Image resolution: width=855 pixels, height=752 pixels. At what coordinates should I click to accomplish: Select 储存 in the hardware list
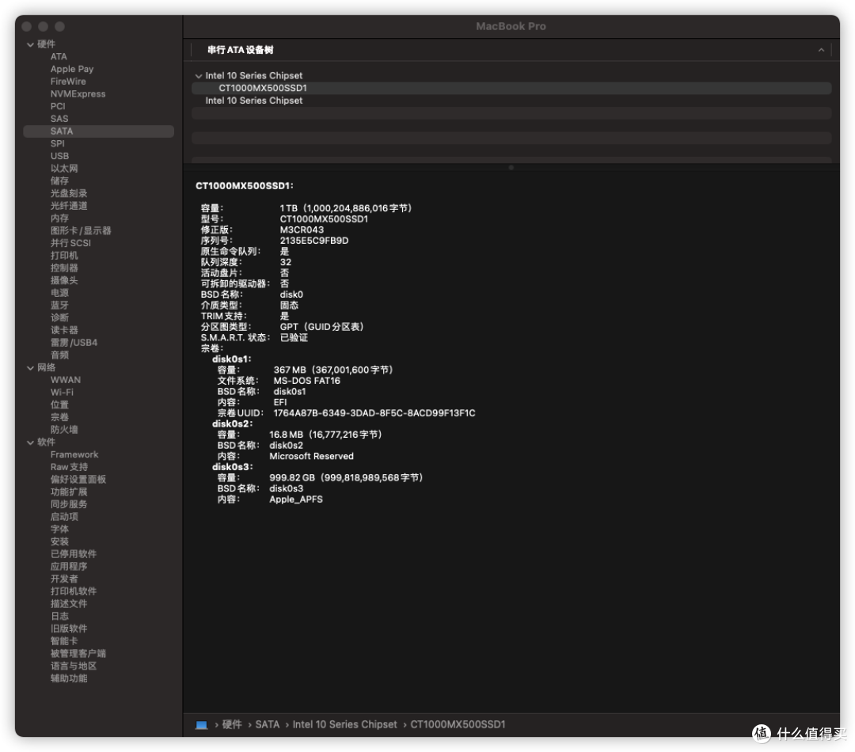point(59,180)
